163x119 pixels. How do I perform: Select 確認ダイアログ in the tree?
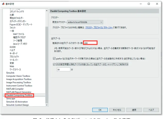[19, 37]
